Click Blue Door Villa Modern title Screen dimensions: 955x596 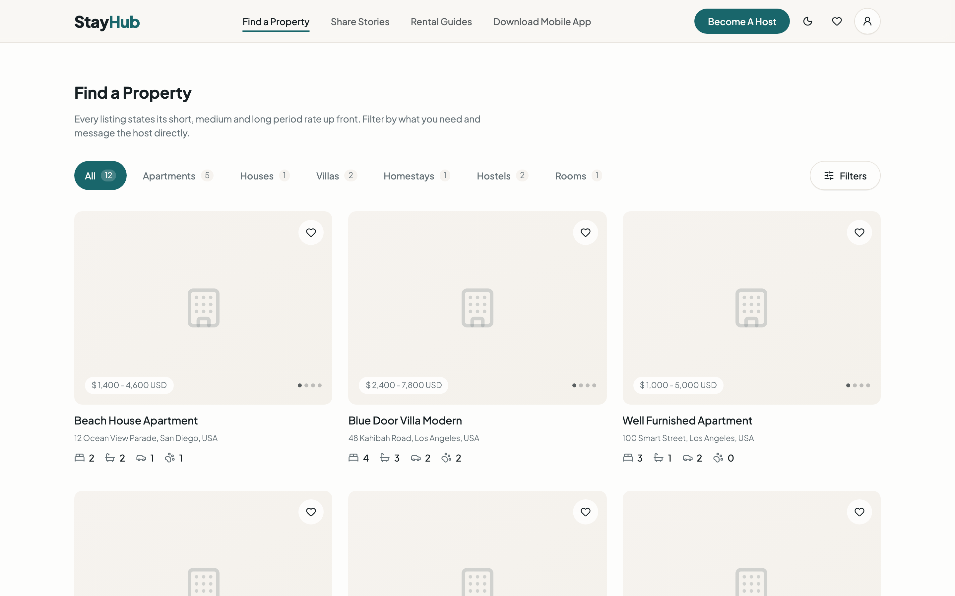(405, 421)
